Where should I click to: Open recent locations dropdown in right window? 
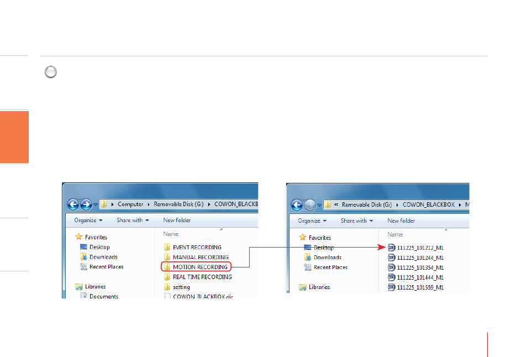point(320,205)
